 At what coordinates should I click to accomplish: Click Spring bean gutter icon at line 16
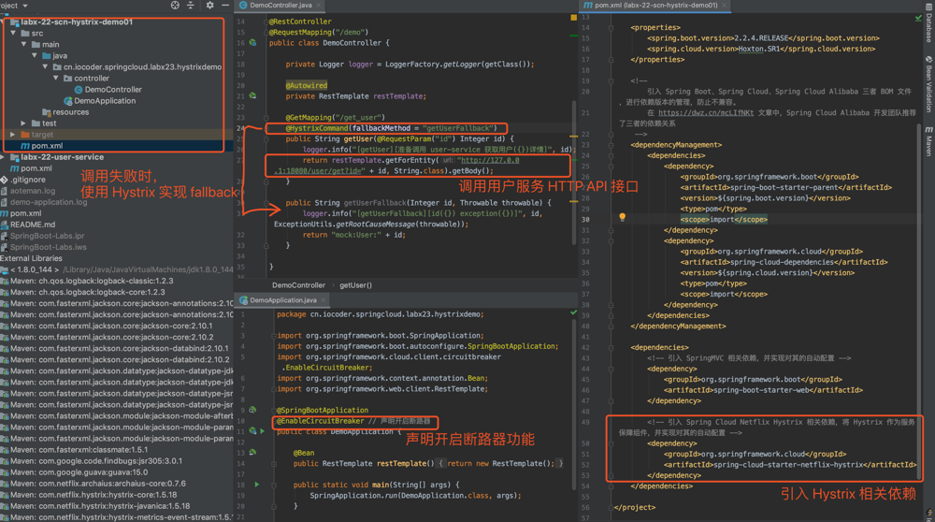tap(252, 43)
